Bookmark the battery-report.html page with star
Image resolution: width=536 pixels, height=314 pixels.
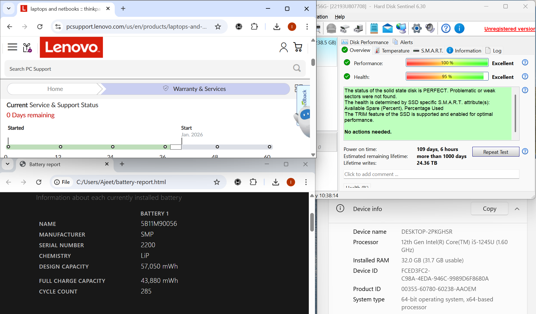[x=217, y=182]
